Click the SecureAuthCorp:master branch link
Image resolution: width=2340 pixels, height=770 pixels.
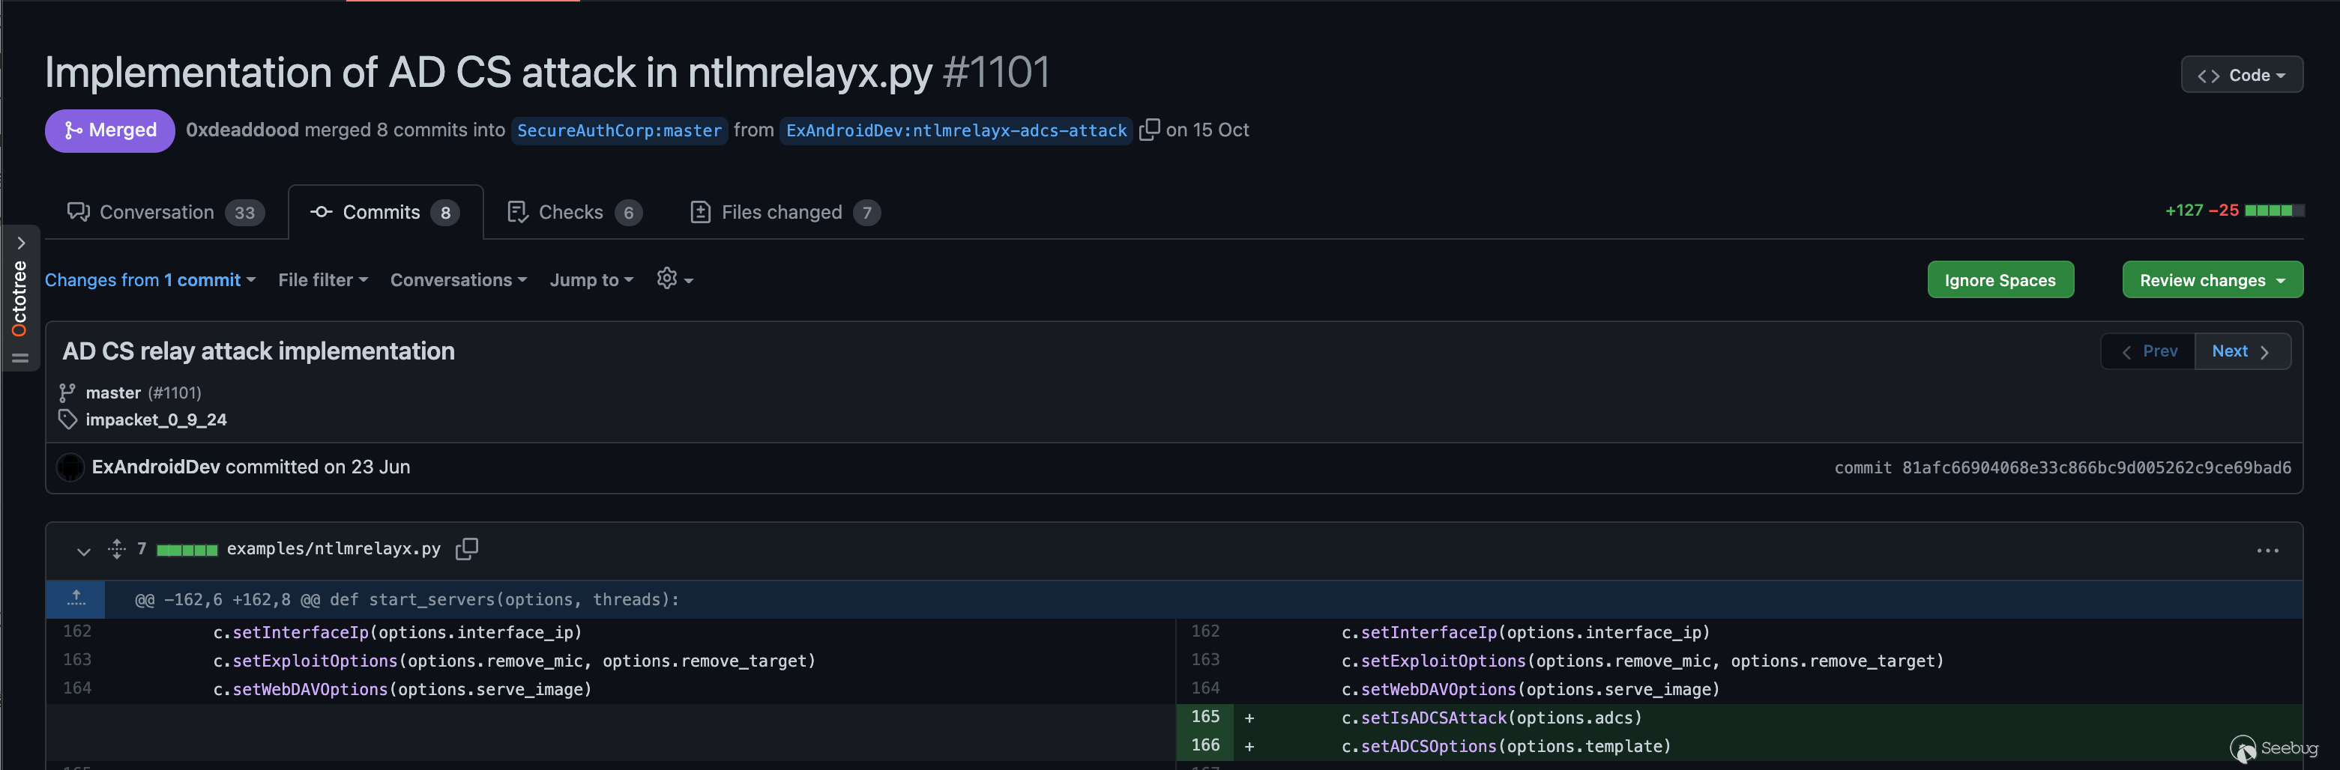click(x=618, y=131)
